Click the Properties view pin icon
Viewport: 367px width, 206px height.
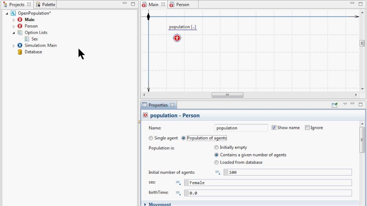335,105
